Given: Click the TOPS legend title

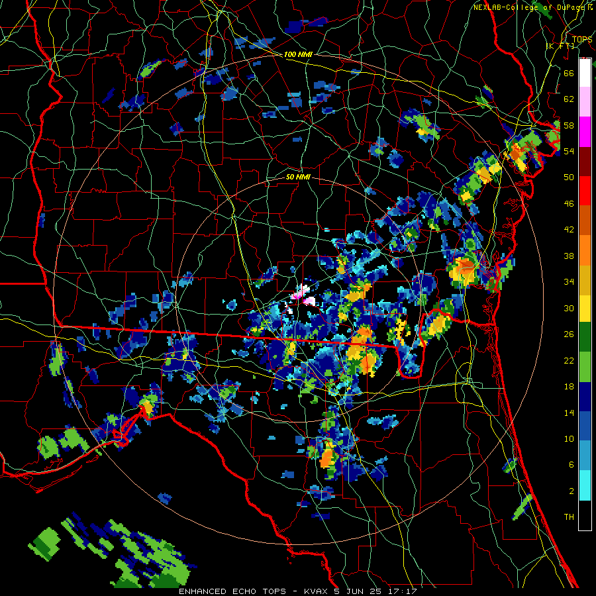Looking at the screenshot, I should (582, 40).
